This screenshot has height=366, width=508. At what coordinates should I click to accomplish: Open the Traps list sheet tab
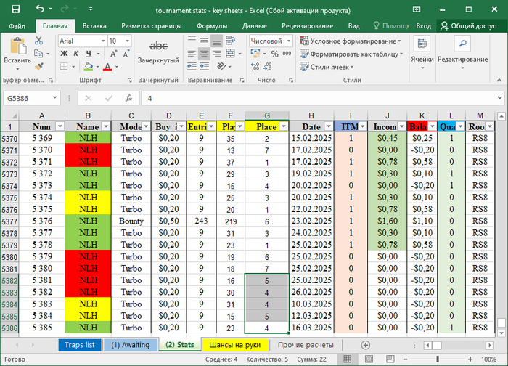(x=80, y=345)
